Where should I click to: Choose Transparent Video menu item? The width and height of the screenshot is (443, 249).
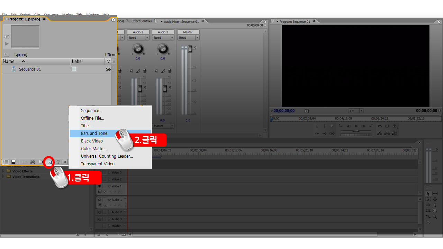pyautogui.click(x=110, y=164)
